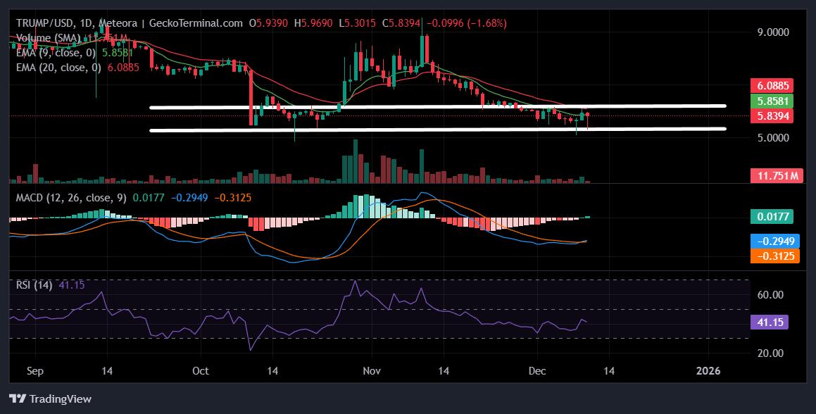Click the Nov date label on time axis
The image size is (816, 414).
pos(372,371)
